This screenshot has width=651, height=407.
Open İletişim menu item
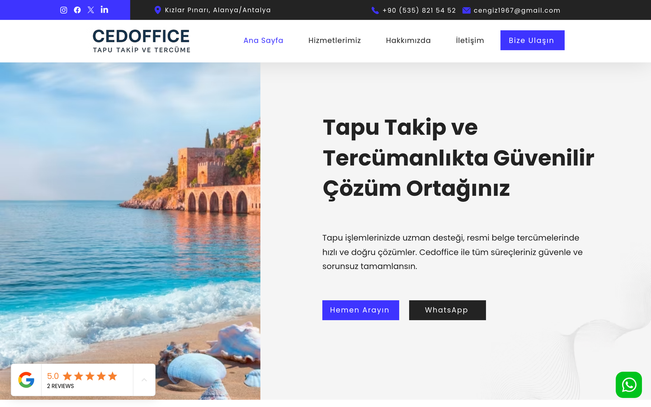click(x=470, y=40)
